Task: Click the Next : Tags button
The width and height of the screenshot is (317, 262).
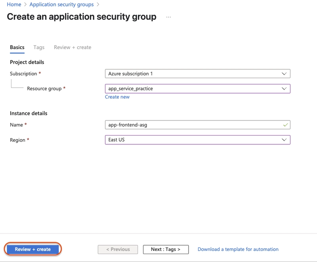Action: pyautogui.click(x=166, y=249)
